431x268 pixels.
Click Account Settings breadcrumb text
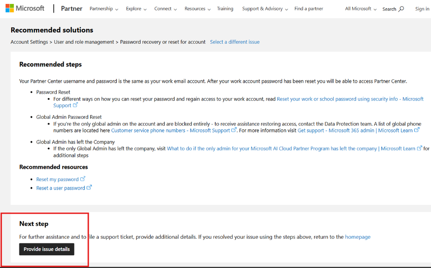(29, 42)
